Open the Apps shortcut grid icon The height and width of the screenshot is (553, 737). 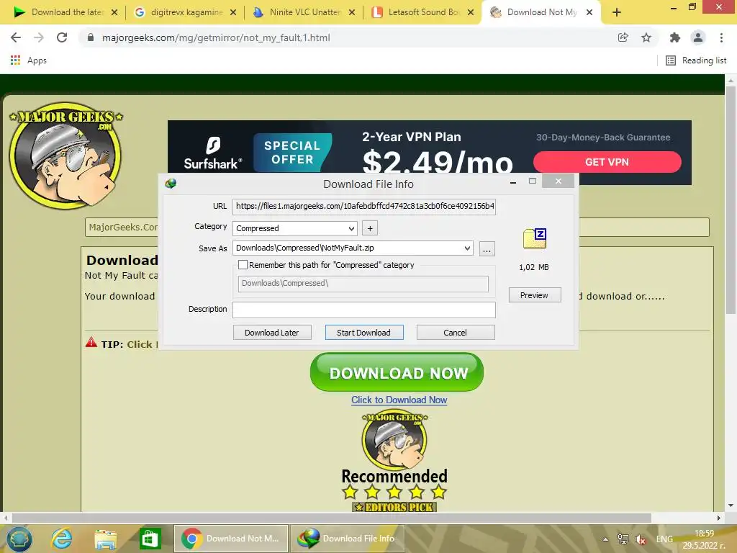tap(16, 60)
